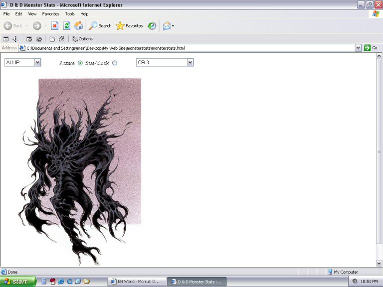Click the round globe icon in the second toolbar

click(x=39, y=39)
